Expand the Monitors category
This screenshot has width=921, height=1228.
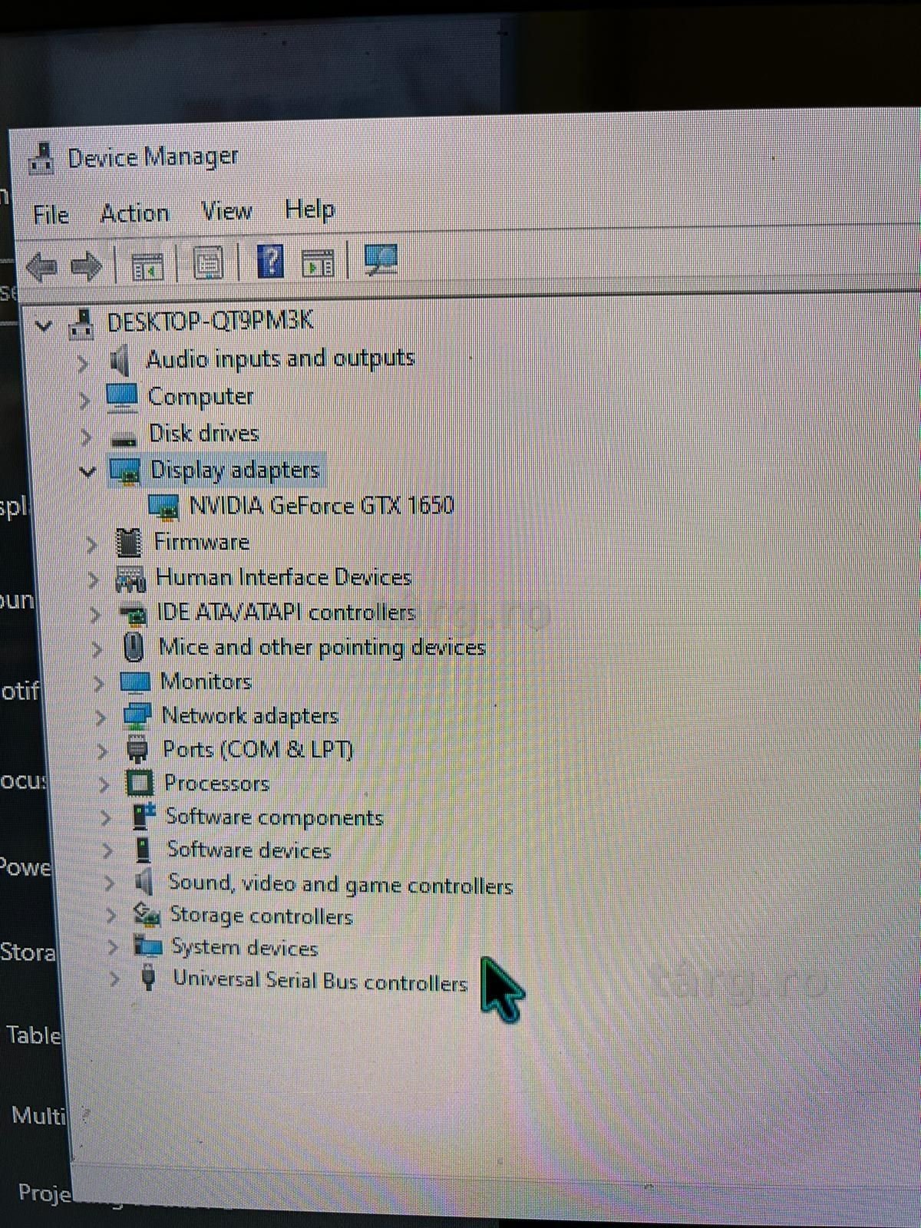pyautogui.click(x=99, y=683)
